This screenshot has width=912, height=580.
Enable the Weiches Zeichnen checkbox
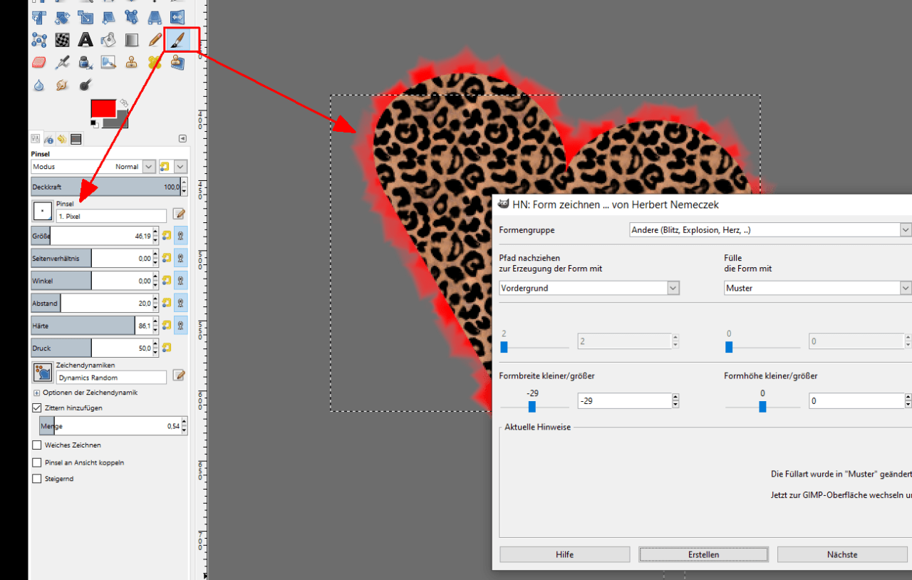pos(36,445)
